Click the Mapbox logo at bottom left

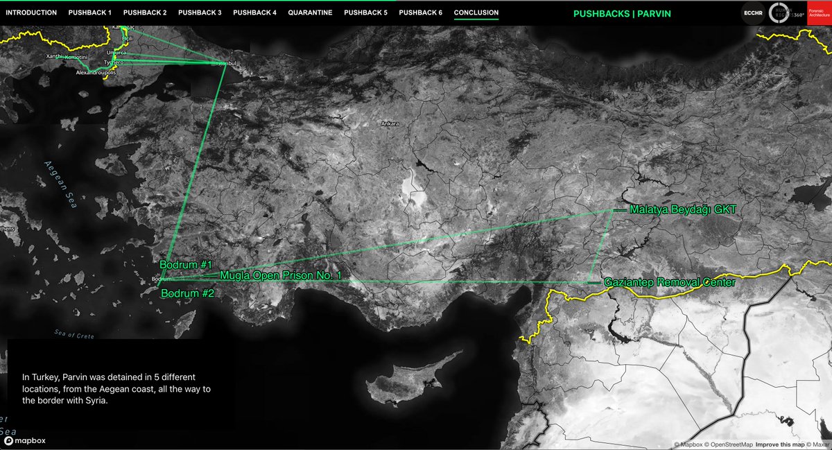pyautogui.click(x=24, y=440)
